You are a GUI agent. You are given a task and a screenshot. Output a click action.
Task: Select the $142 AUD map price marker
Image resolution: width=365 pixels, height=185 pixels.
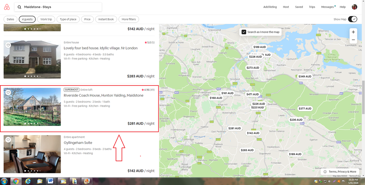253,133
